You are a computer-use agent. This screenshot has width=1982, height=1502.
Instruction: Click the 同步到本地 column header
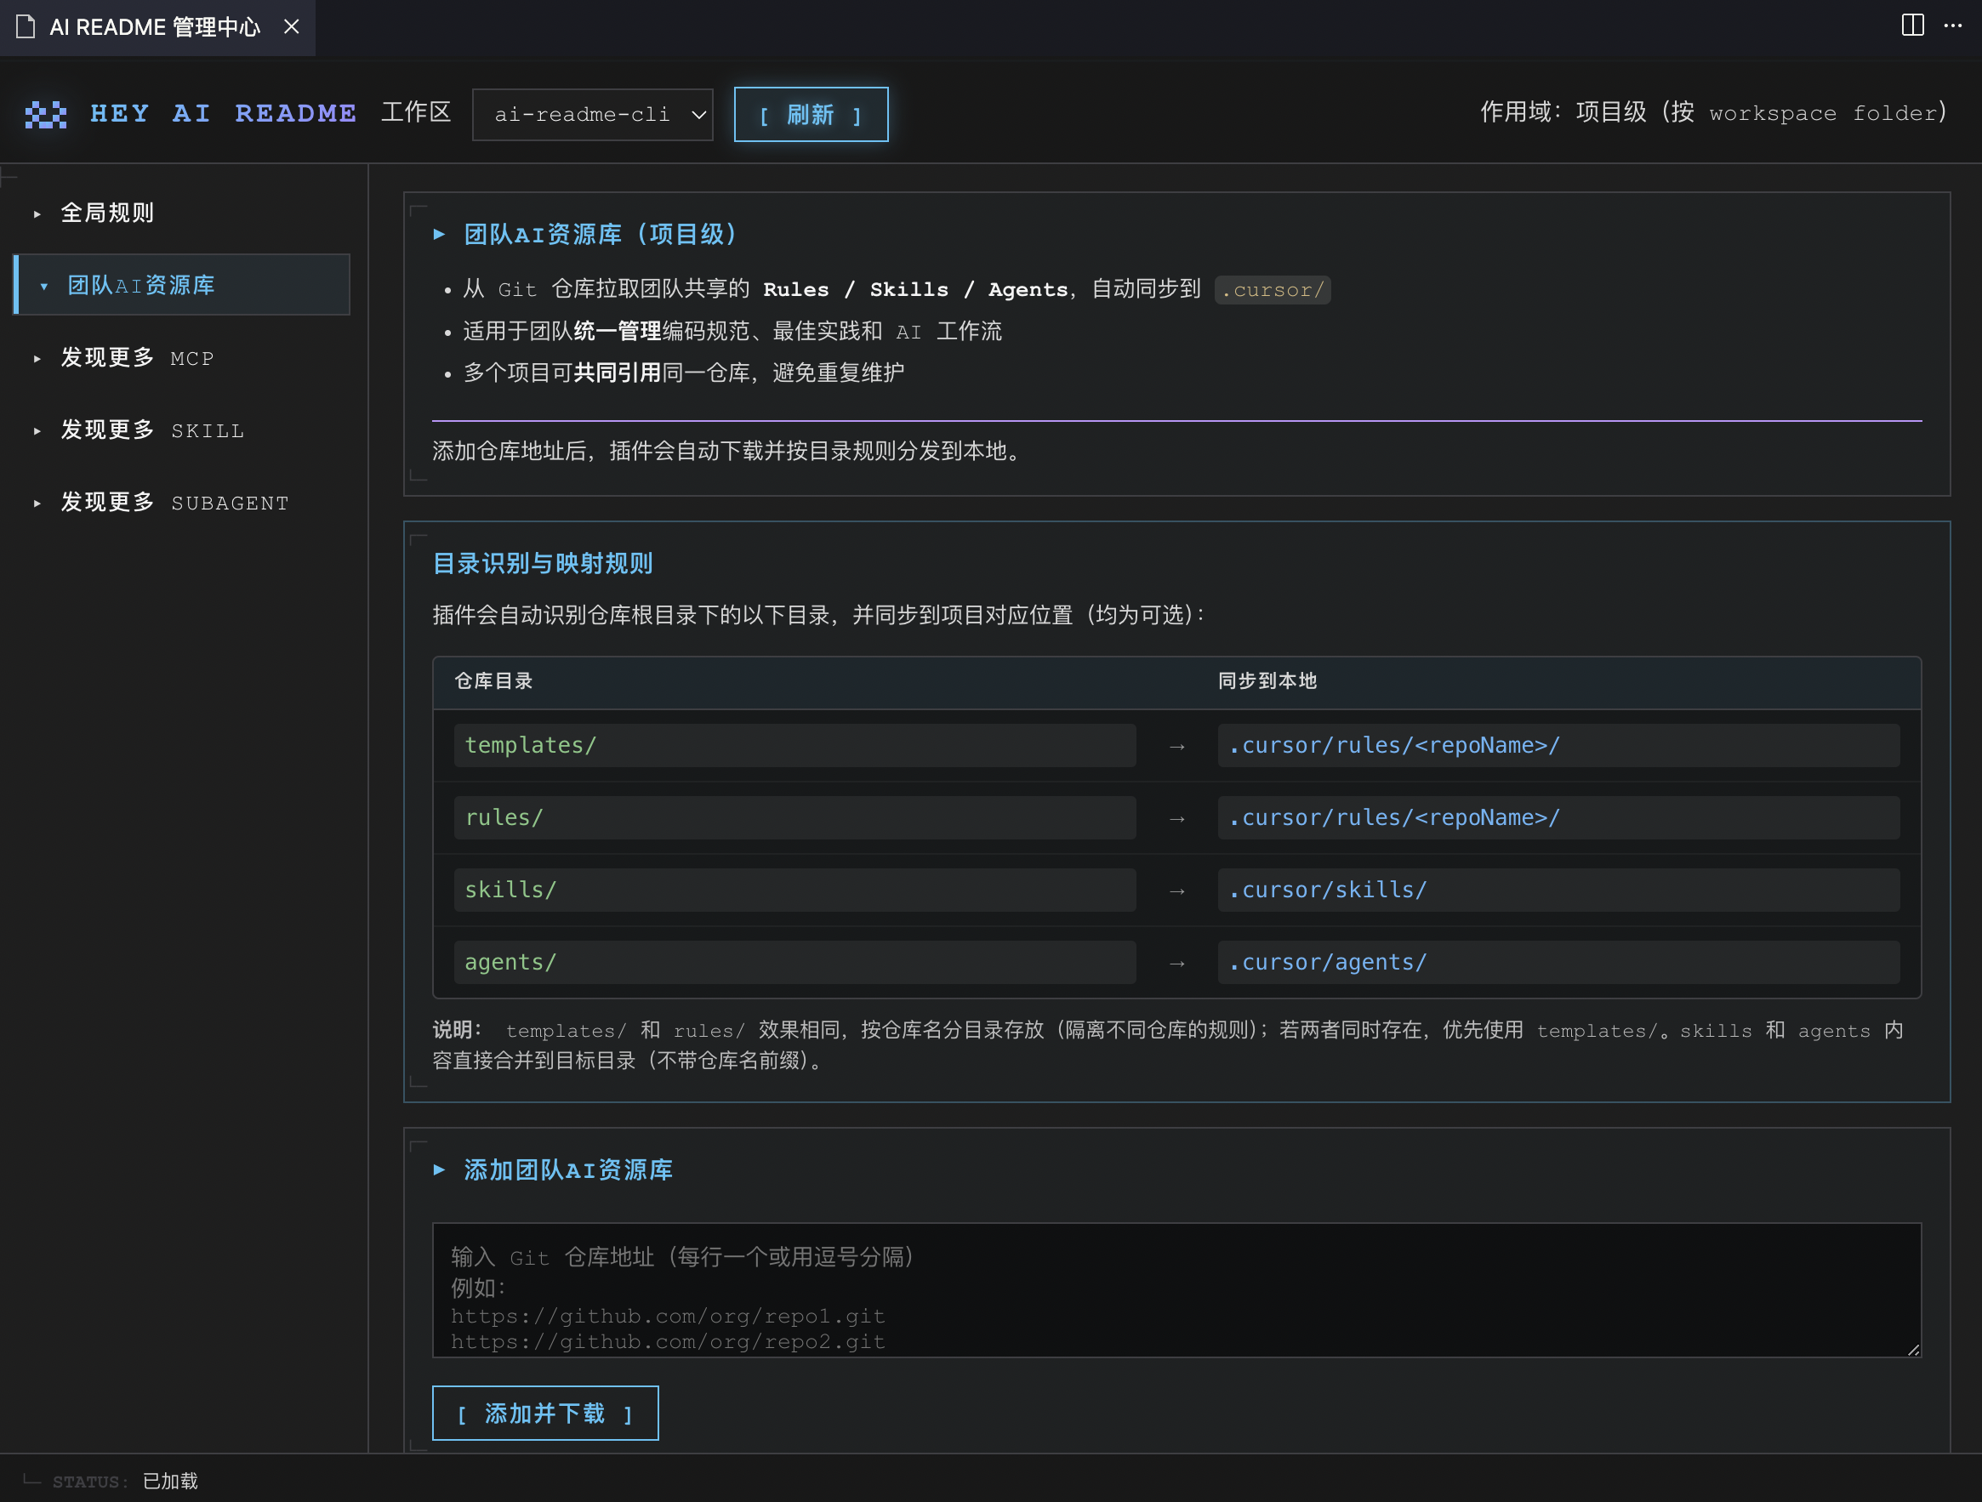(1267, 680)
